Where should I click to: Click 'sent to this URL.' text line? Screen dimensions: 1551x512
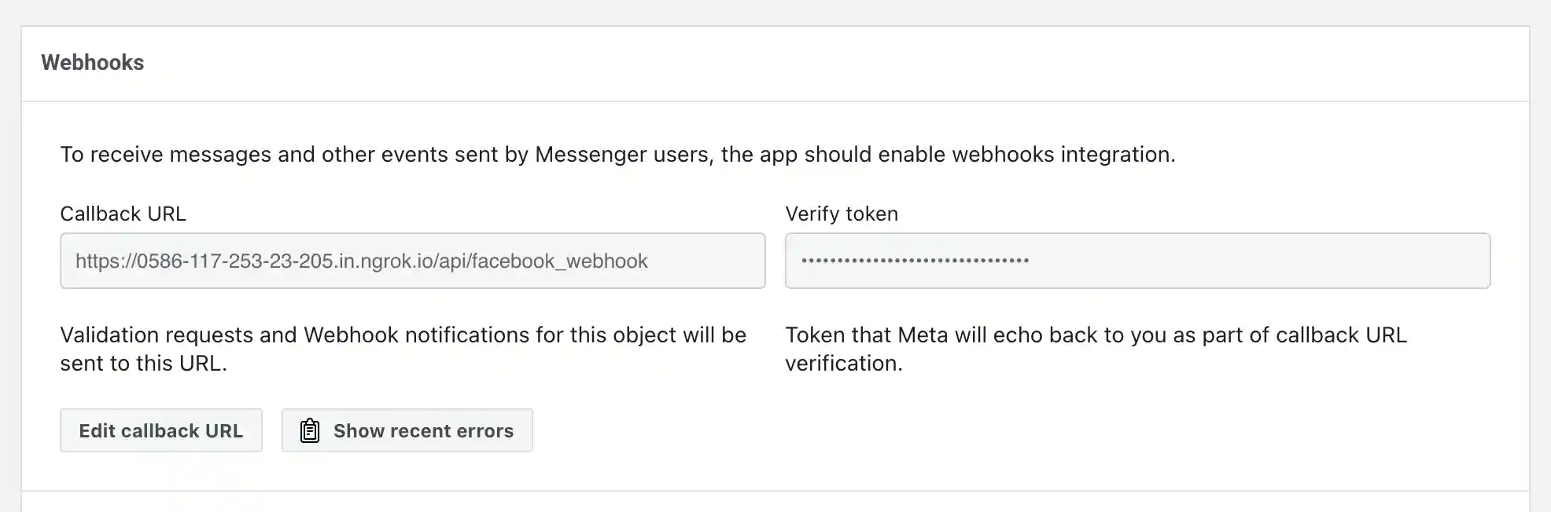click(x=143, y=364)
